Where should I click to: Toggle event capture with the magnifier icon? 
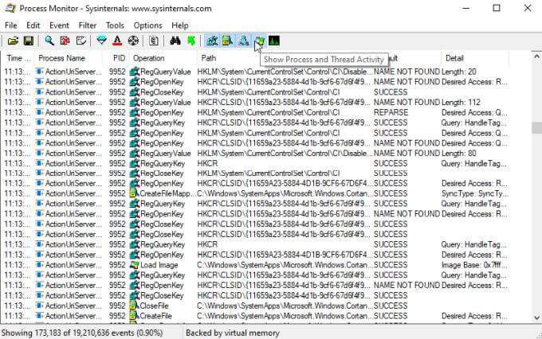coord(49,41)
